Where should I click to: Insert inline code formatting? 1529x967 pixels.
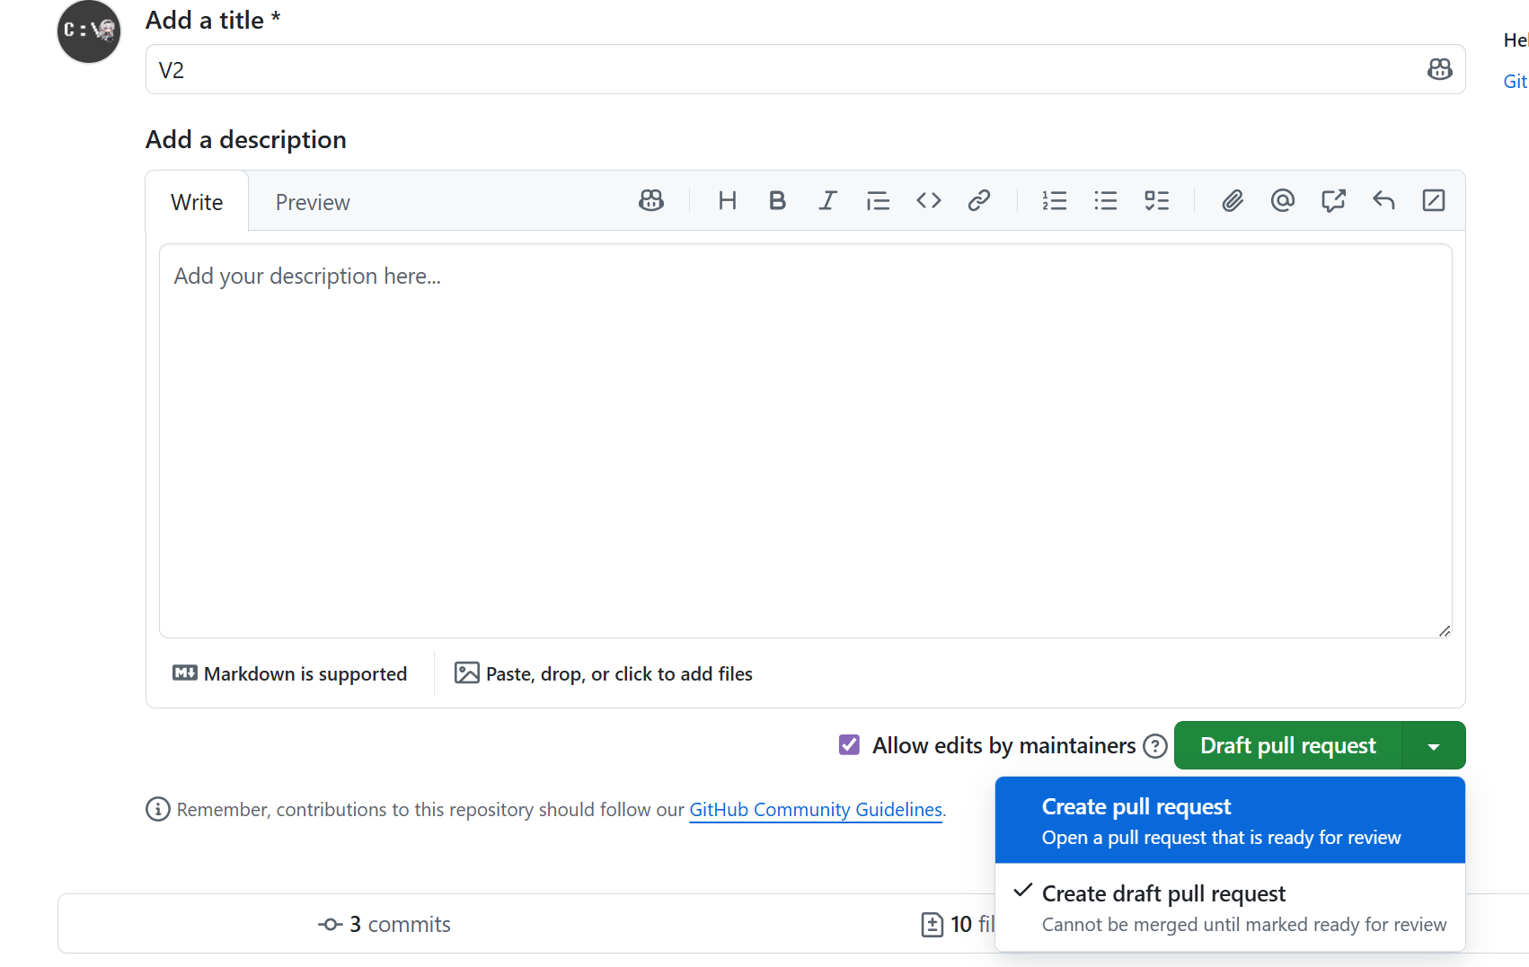point(928,200)
